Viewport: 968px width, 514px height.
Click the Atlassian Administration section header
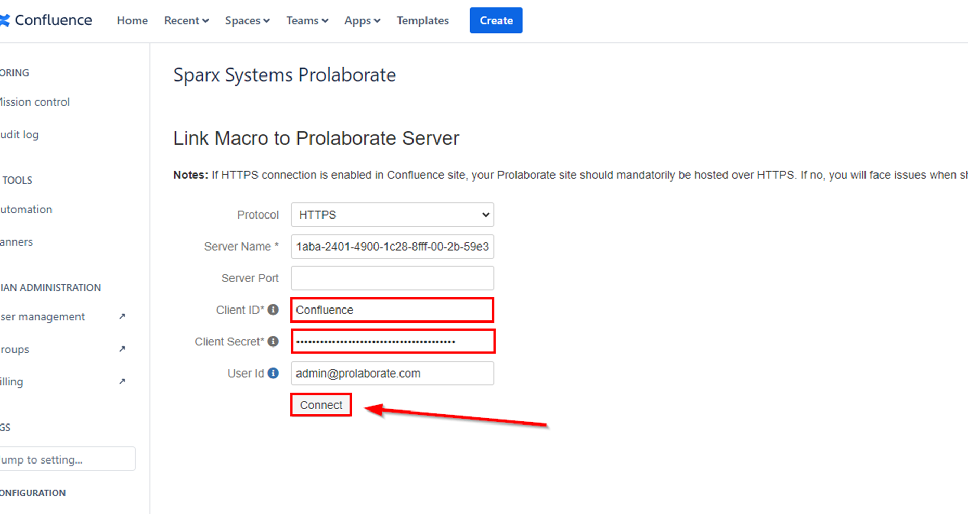pyautogui.click(x=50, y=288)
